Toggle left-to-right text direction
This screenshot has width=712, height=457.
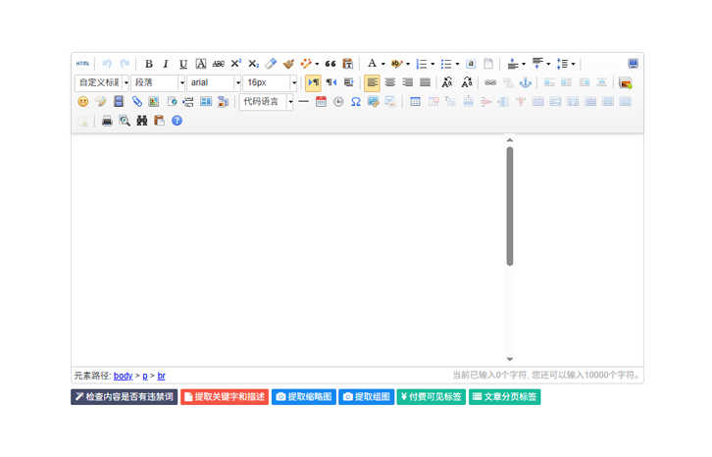313,82
